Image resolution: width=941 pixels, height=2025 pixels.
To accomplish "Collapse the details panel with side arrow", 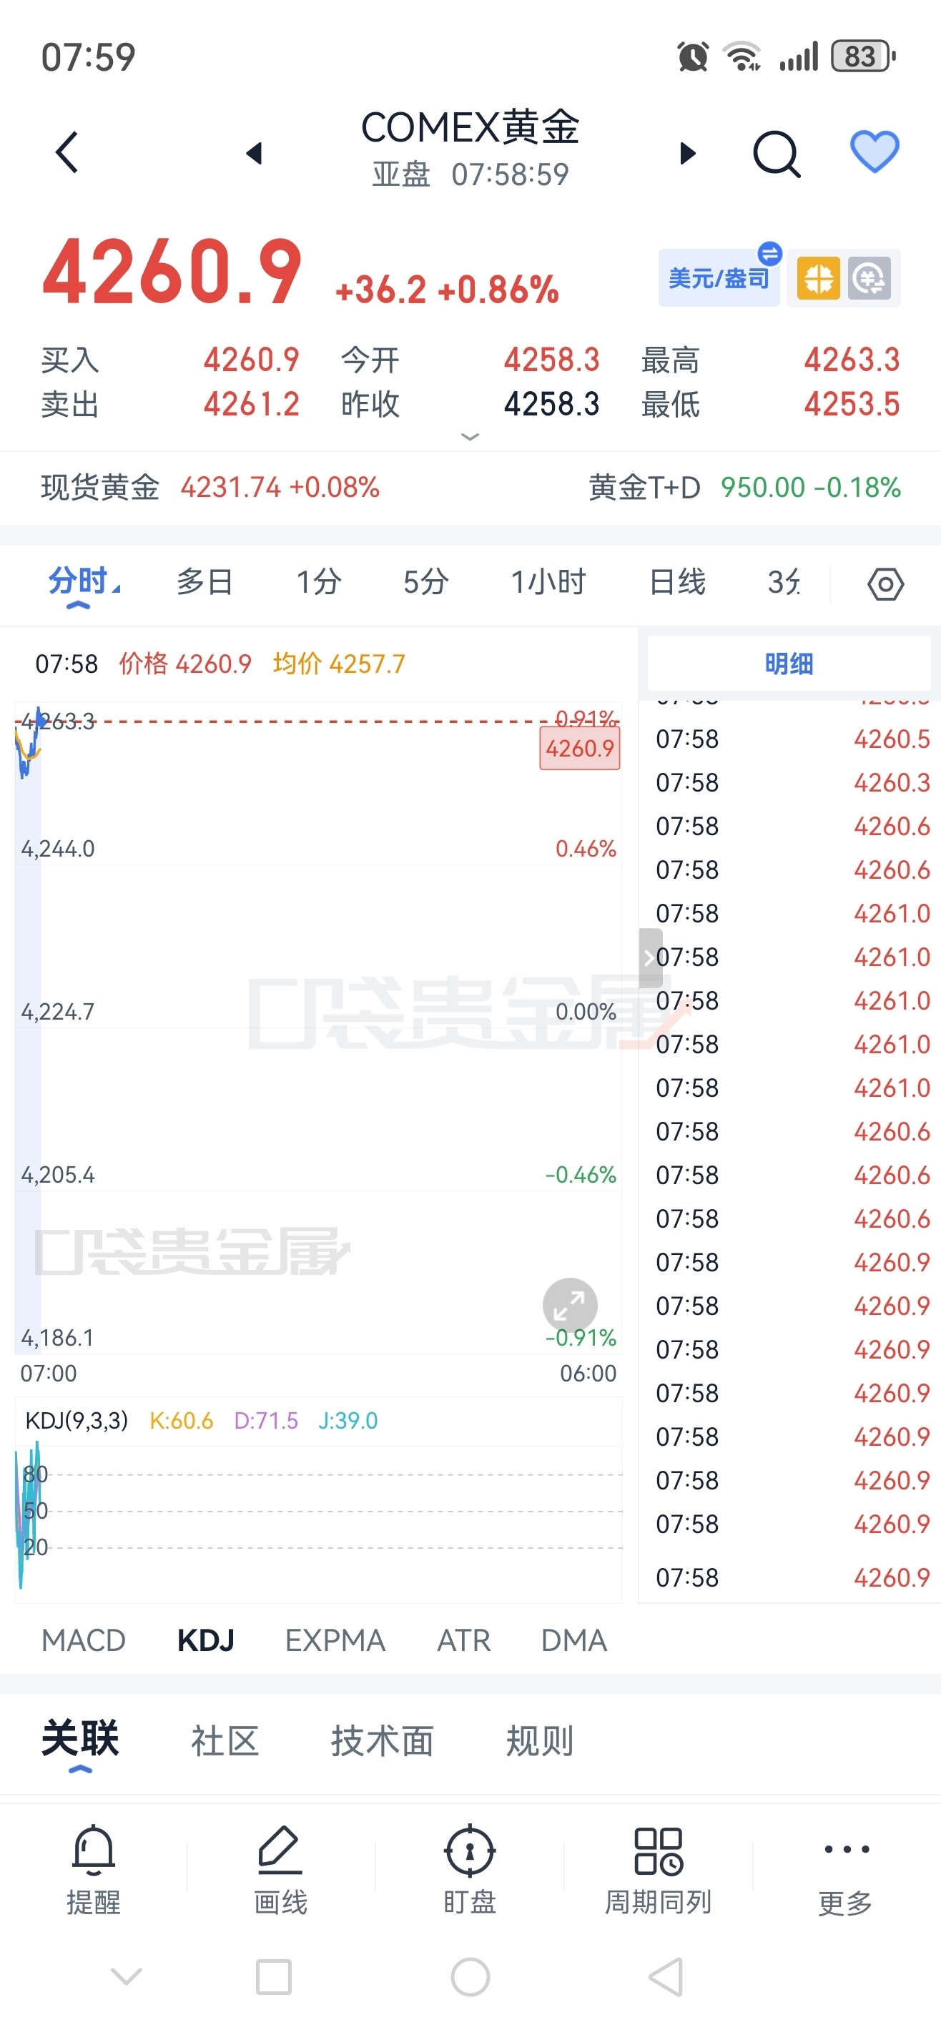I will pos(650,957).
